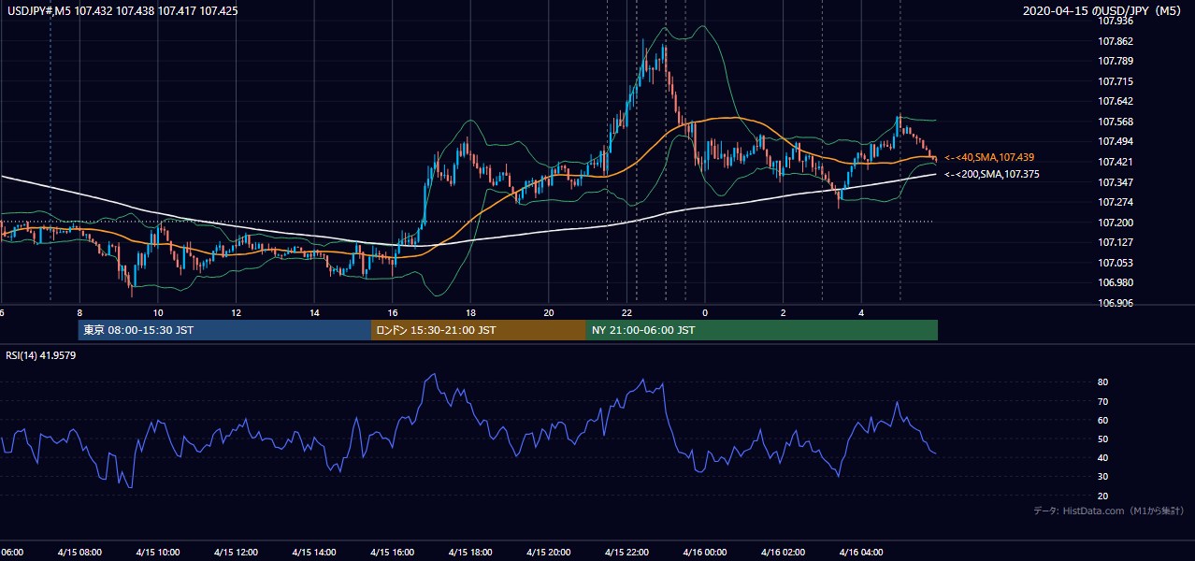Click RSI scale label 60
1195x561 pixels.
point(1103,420)
